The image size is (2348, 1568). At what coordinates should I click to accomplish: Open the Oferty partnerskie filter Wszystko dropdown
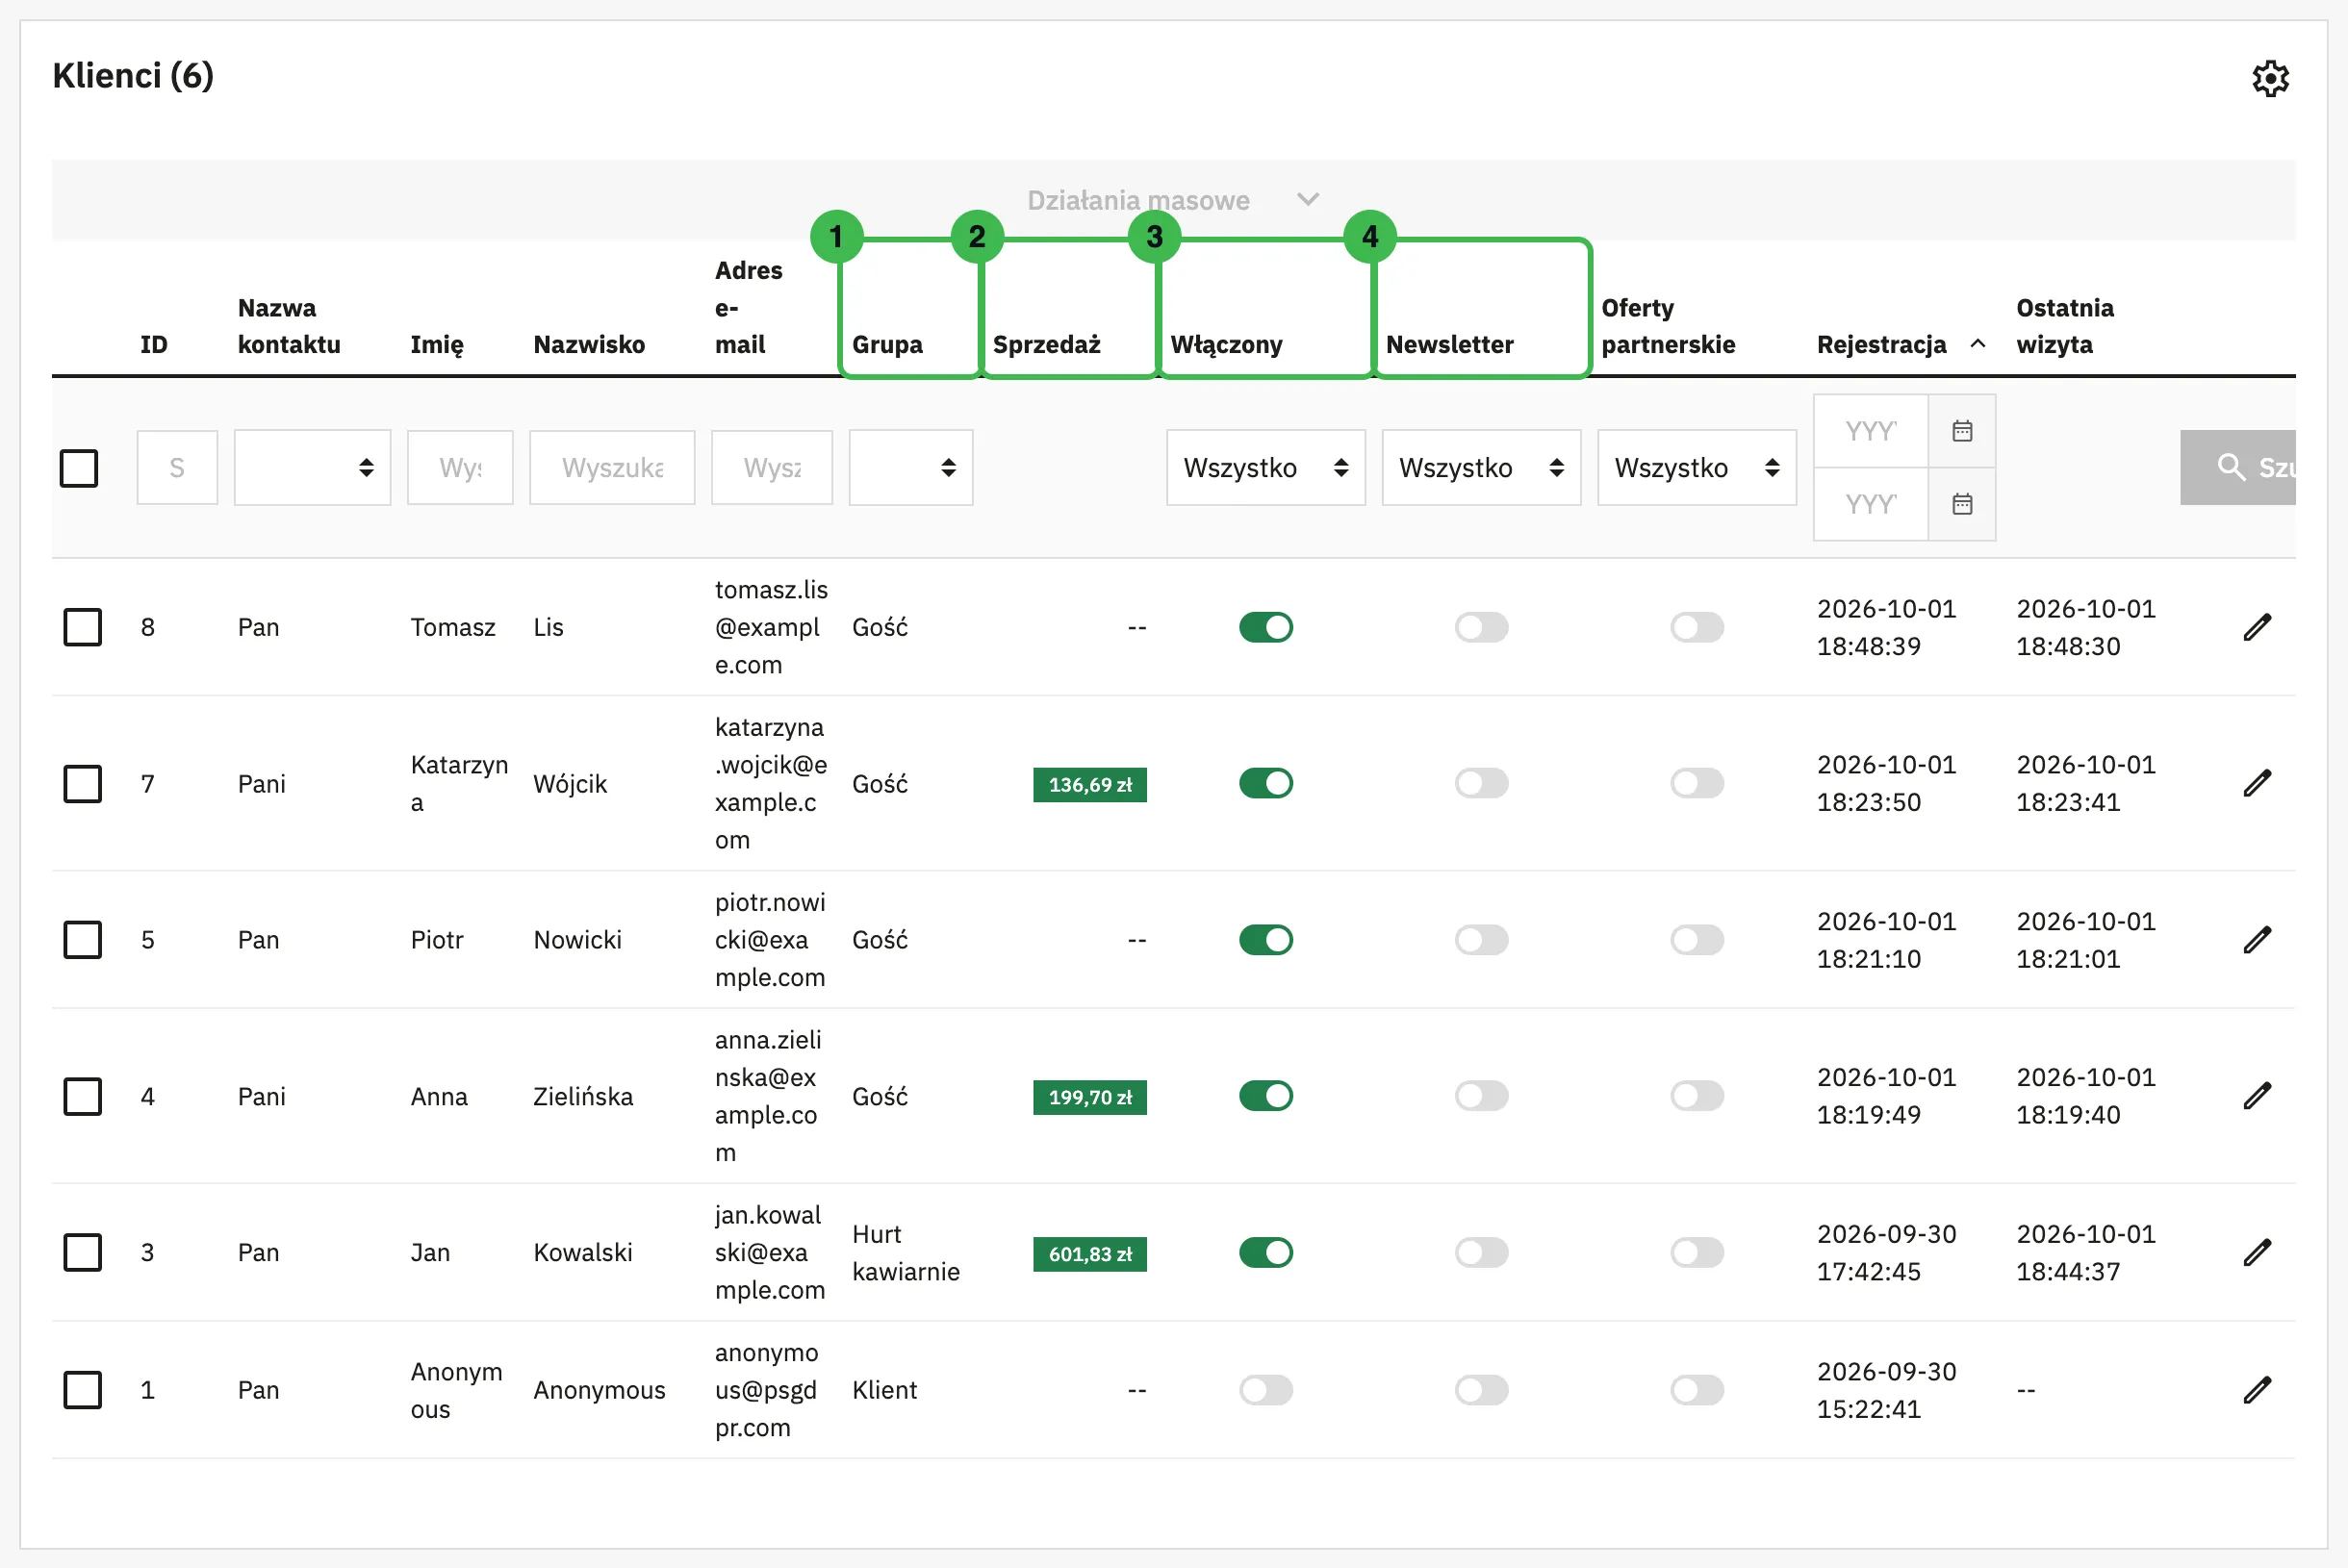click(1697, 467)
